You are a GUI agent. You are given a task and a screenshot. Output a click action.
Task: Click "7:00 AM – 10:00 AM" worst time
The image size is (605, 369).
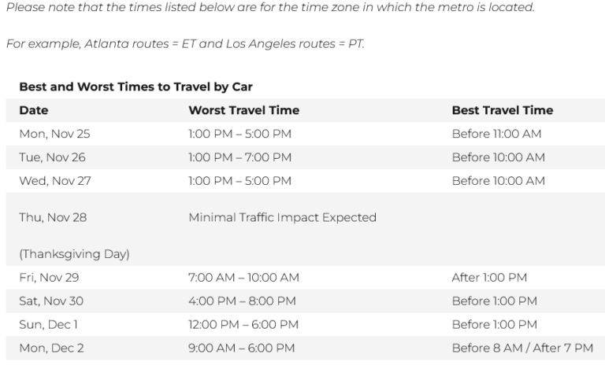pyautogui.click(x=243, y=277)
